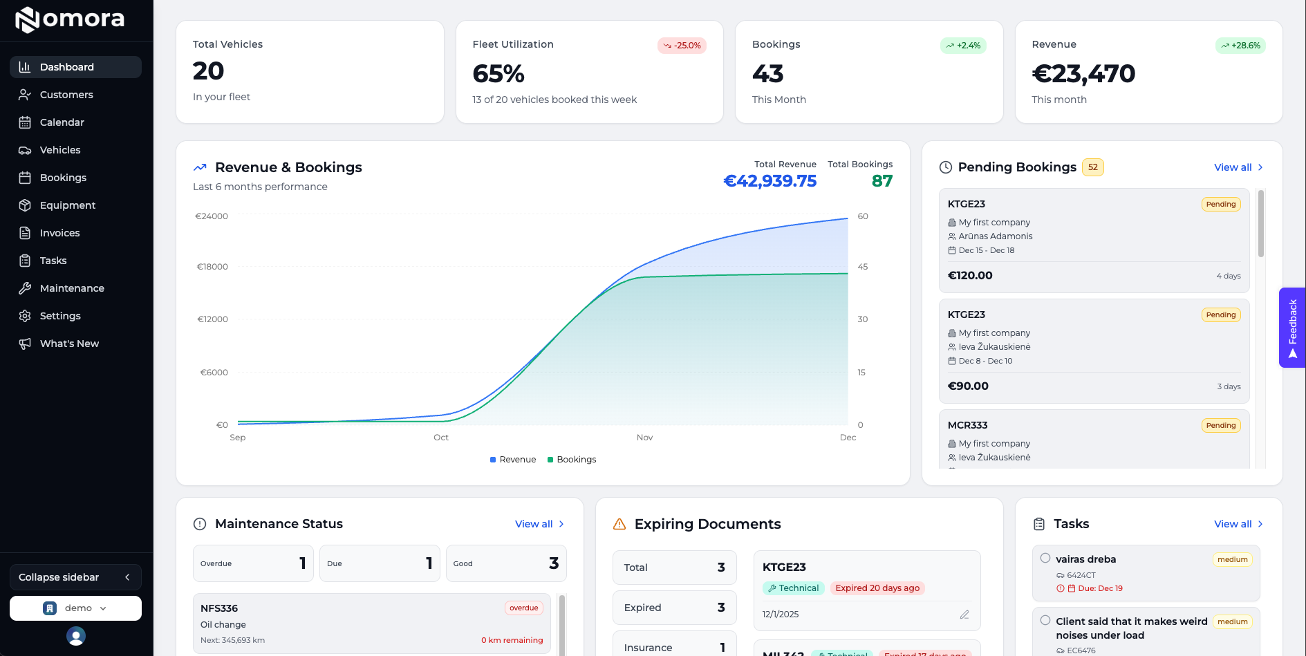Click the Settings gear icon

tap(25, 316)
